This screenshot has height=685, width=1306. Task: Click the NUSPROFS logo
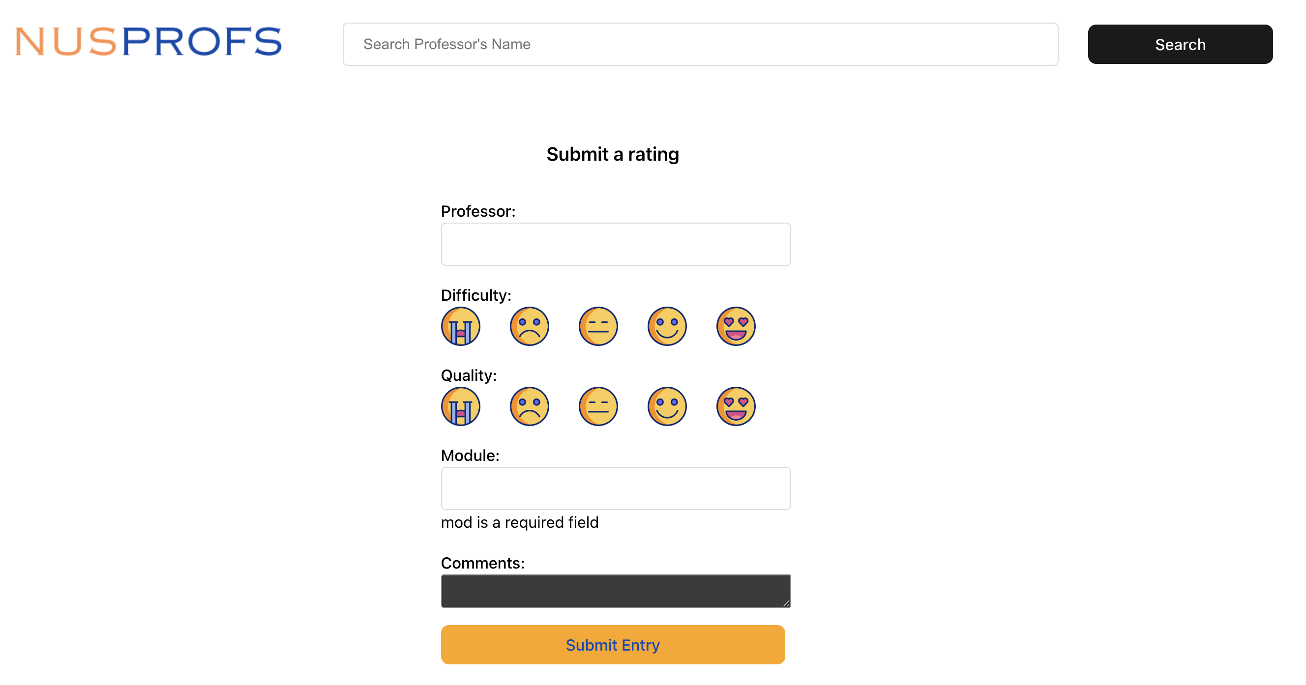[148, 42]
